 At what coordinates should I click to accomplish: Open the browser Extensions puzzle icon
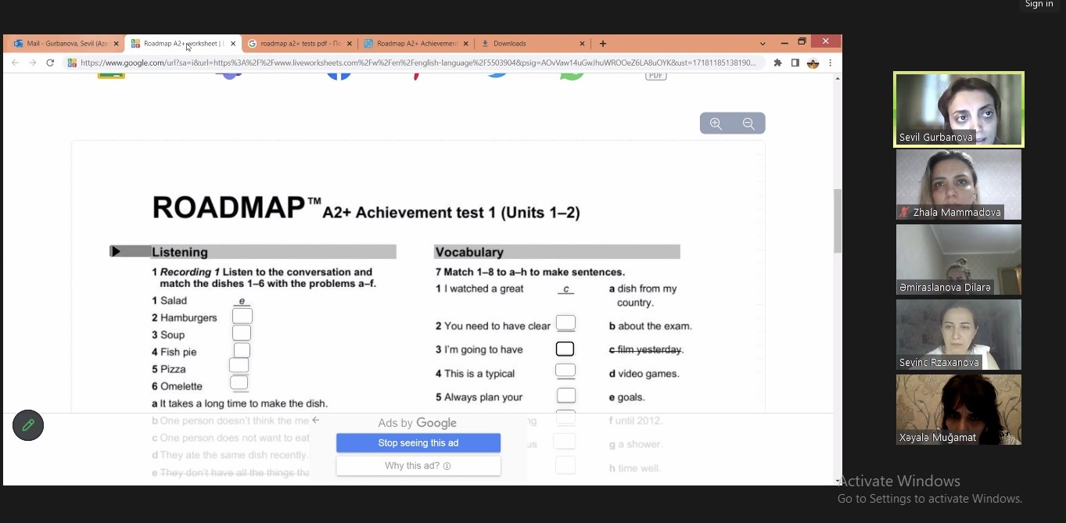pyautogui.click(x=777, y=63)
